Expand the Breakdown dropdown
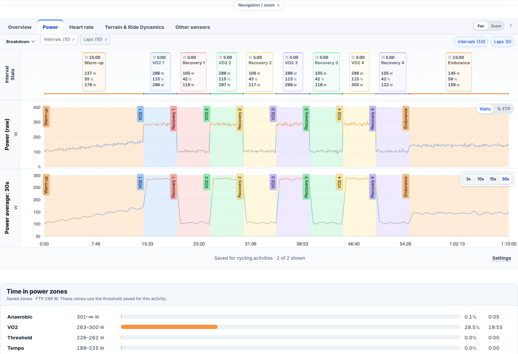This screenshot has width=518, height=354. click(20, 42)
